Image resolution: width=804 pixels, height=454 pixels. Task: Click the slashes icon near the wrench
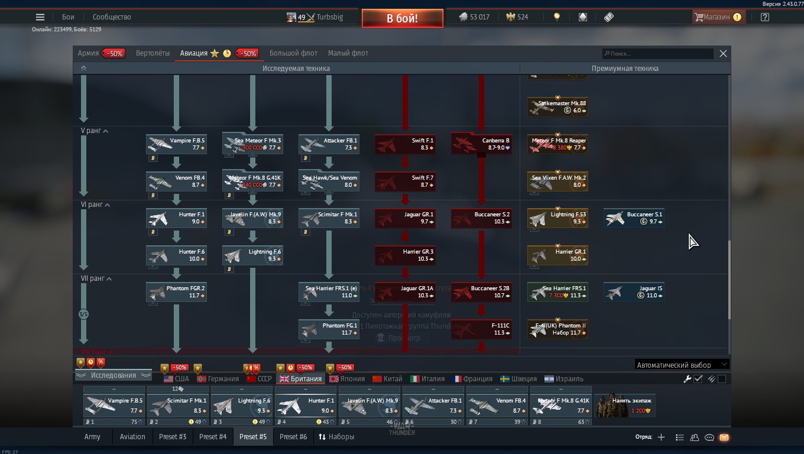[711, 379]
